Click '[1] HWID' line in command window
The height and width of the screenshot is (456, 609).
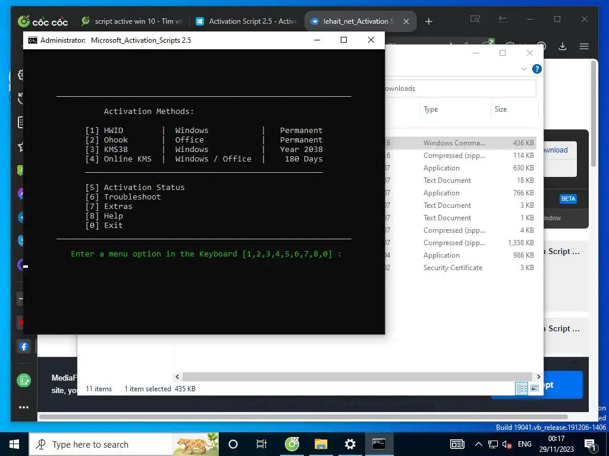tap(204, 130)
